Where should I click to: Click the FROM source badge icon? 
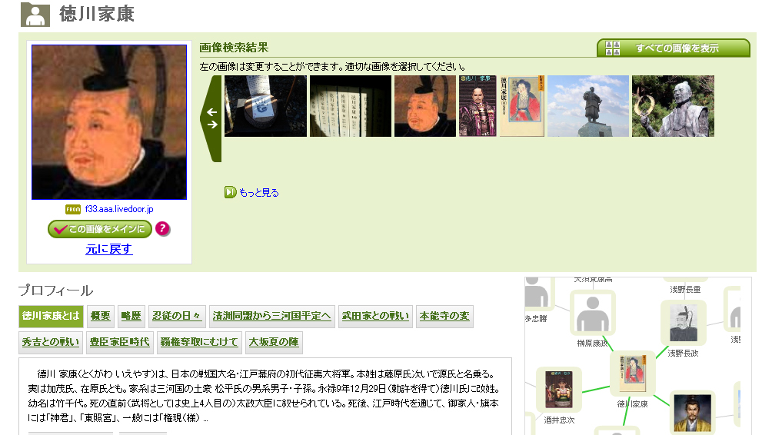[73, 209]
